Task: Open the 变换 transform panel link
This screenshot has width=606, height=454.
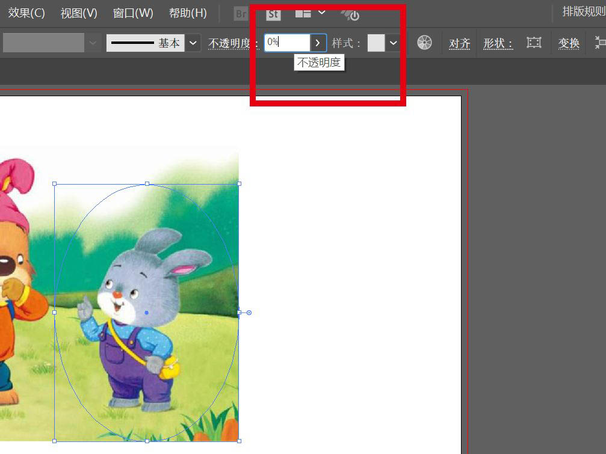Action: pyautogui.click(x=569, y=43)
